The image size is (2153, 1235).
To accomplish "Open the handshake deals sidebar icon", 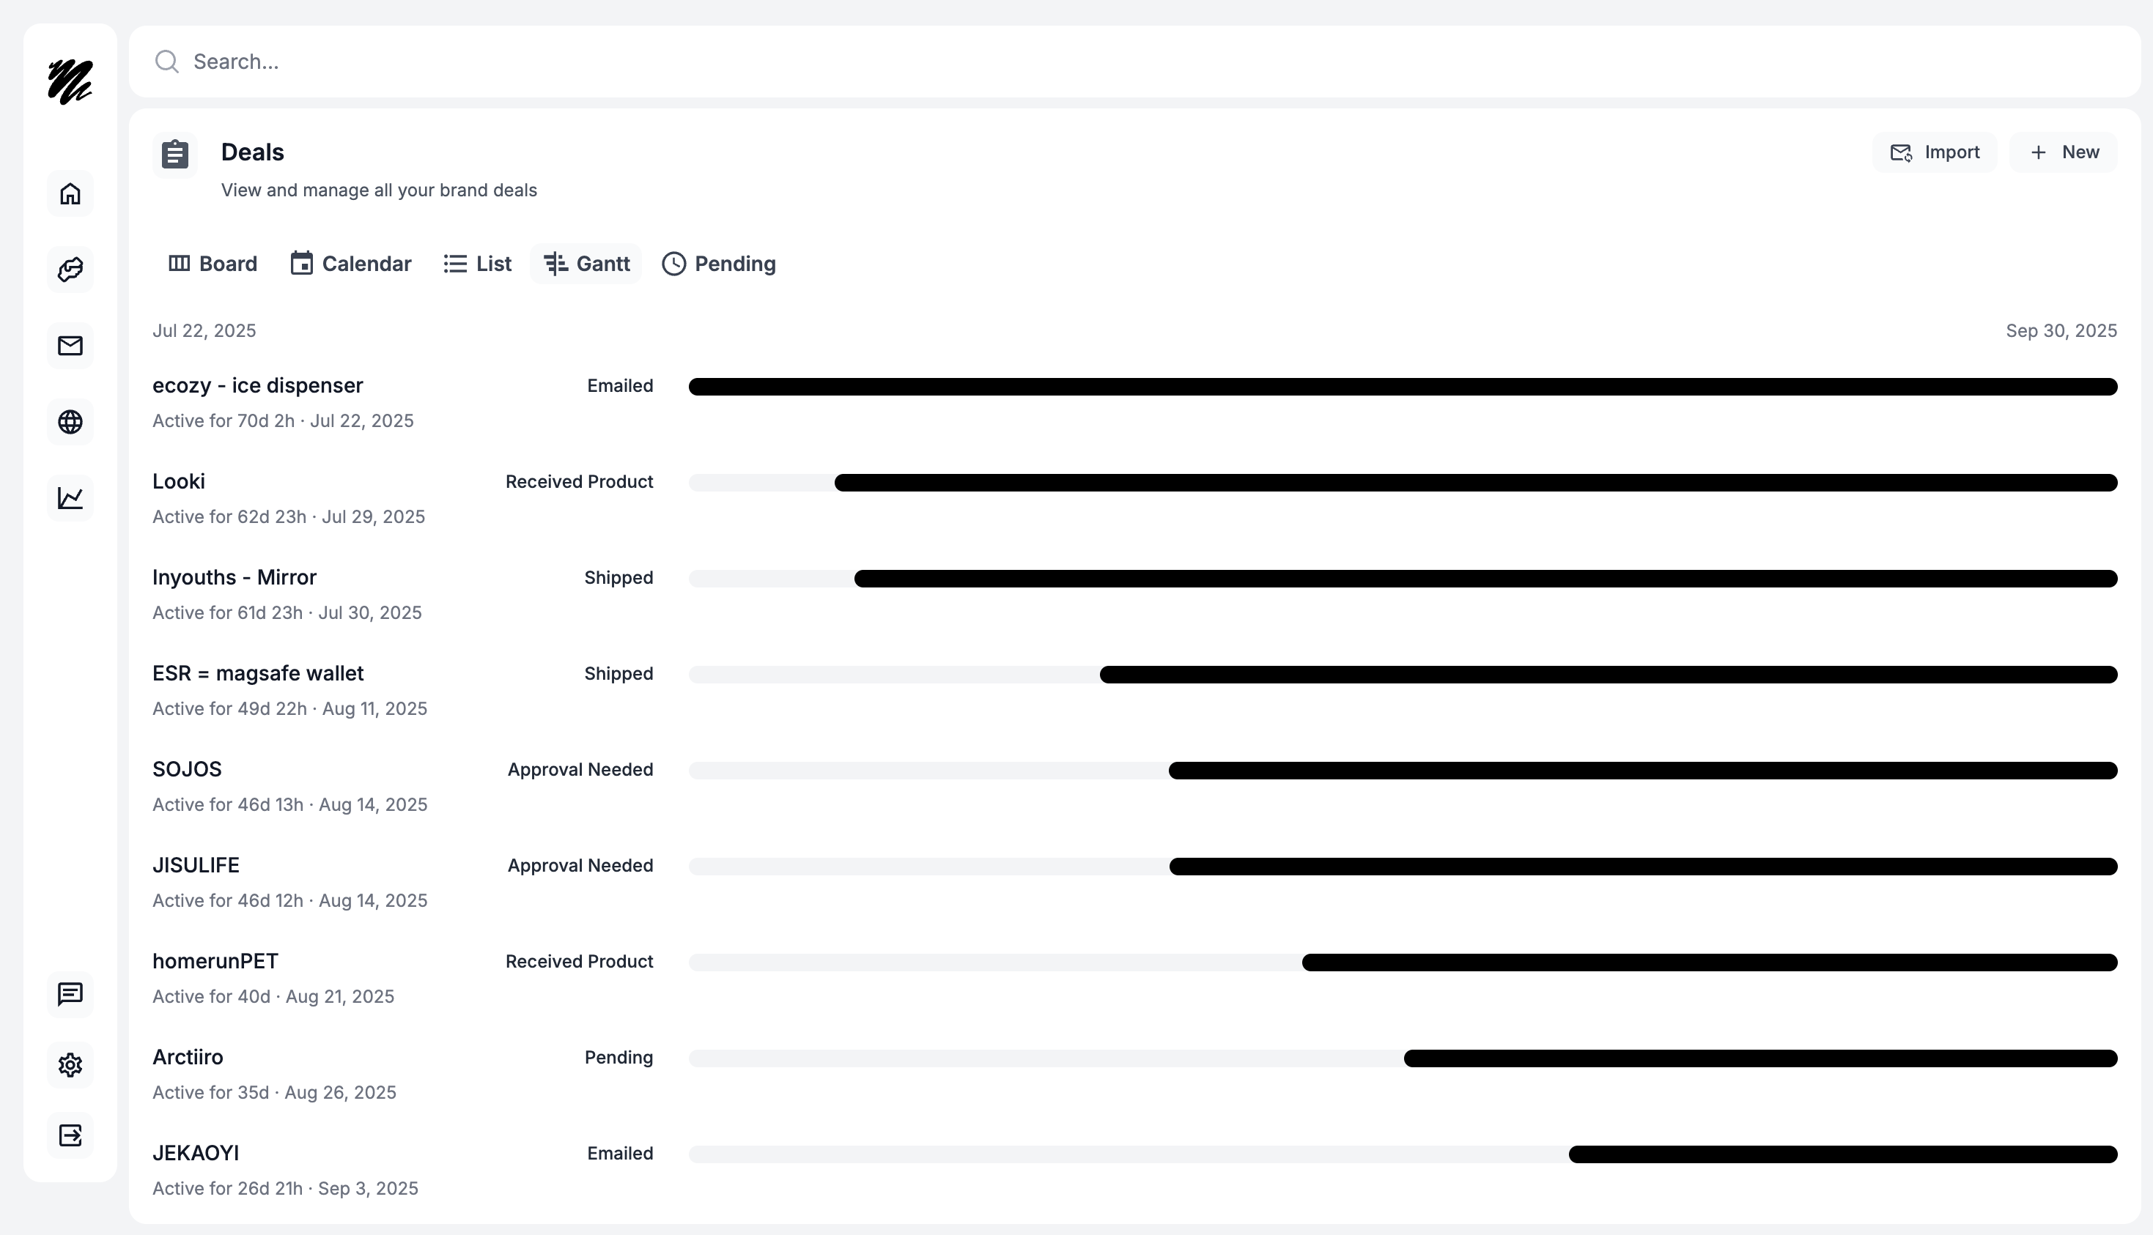I will [70, 270].
